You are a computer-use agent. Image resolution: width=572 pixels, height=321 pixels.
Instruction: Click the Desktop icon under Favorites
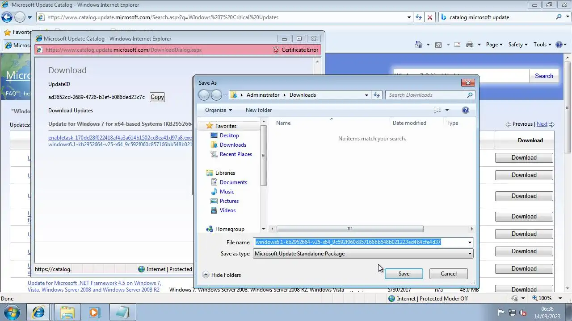pyautogui.click(x=214, y=136)
